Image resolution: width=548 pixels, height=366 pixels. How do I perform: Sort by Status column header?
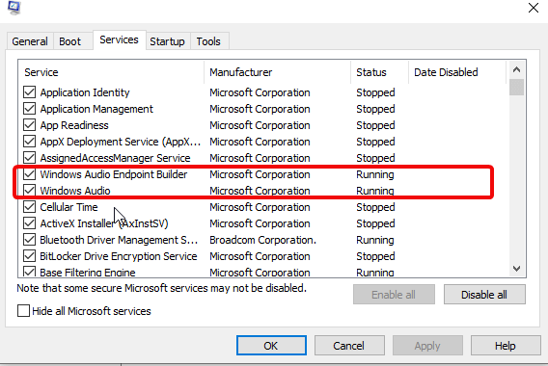pos(379,72)
